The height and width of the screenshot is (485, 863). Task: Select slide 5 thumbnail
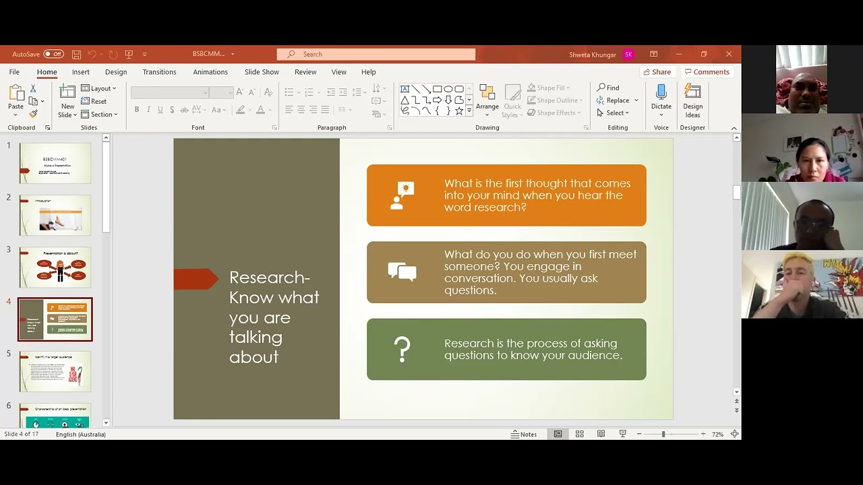point(55,371)
